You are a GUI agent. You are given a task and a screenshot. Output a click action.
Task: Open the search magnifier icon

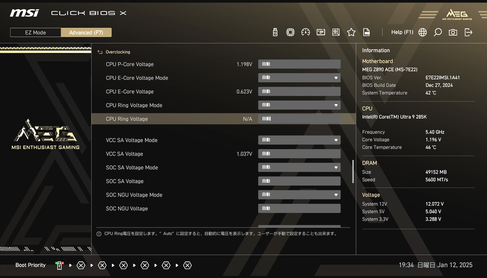point(437,32)
